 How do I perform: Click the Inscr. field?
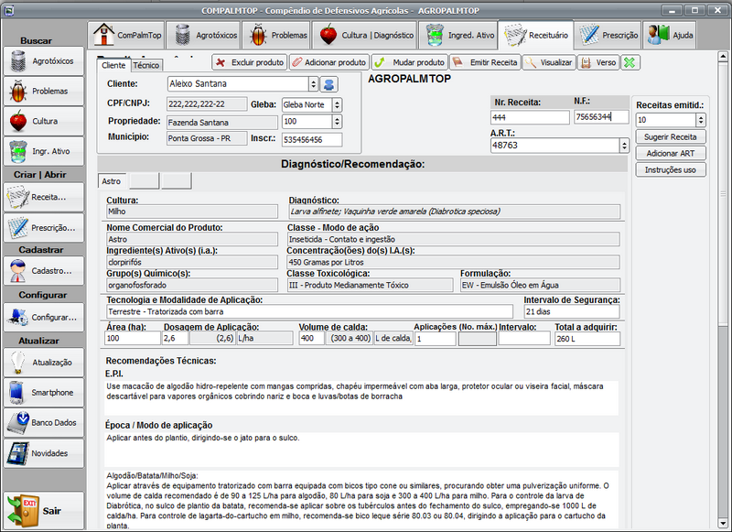click(x=312, y=140)
